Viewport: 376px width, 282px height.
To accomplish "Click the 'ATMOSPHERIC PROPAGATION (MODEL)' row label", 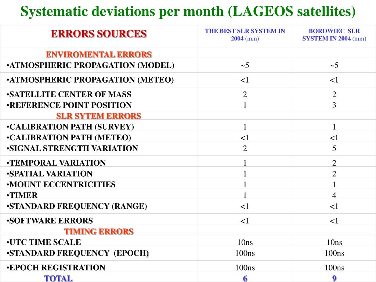I will 90,65.
